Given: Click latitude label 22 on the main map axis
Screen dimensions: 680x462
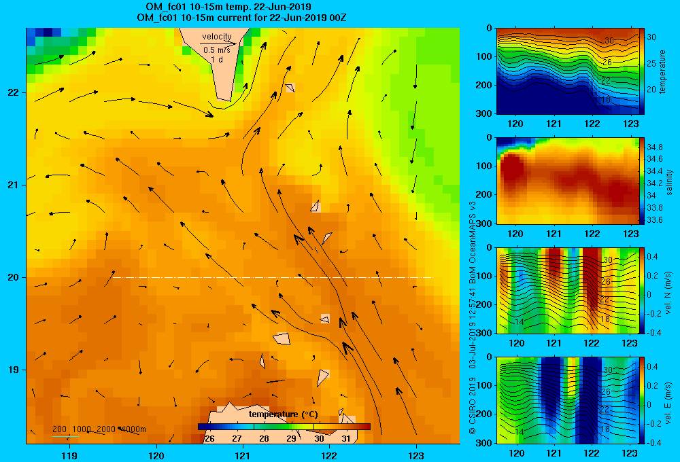Looking at the screenshot, I should coord(14,93).
